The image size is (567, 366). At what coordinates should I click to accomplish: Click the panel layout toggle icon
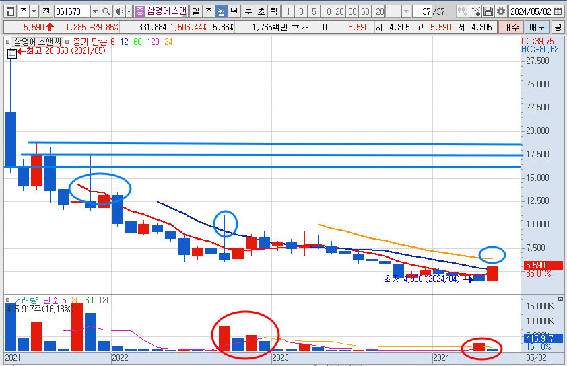tap(11, 12)
